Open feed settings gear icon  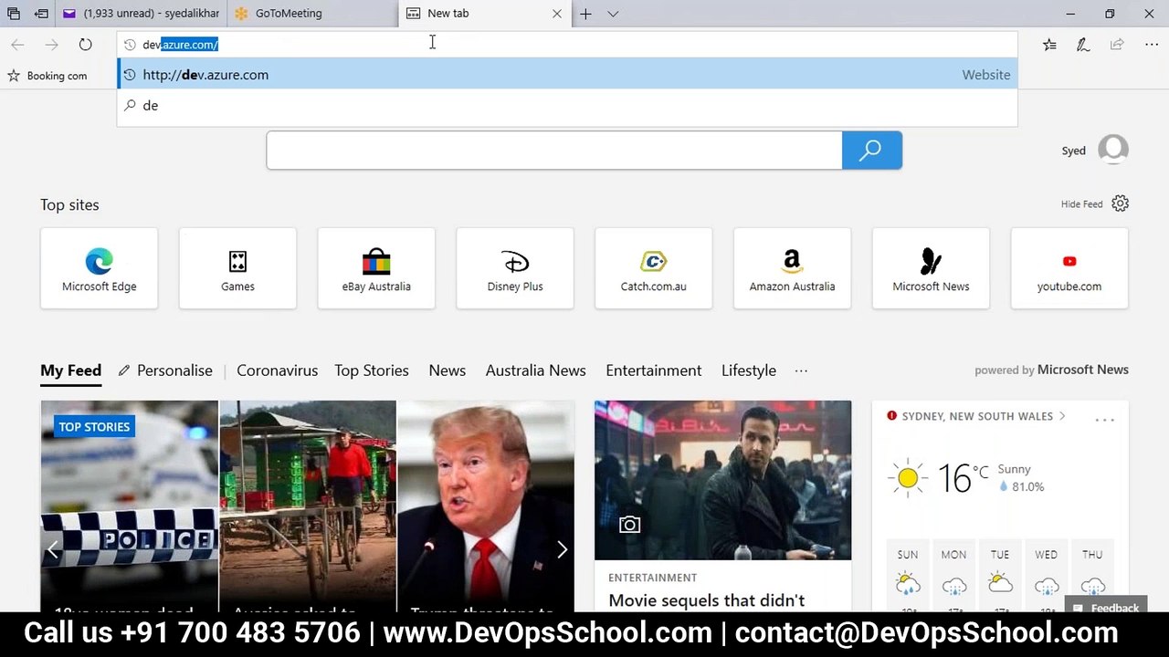click(1120, 203)
